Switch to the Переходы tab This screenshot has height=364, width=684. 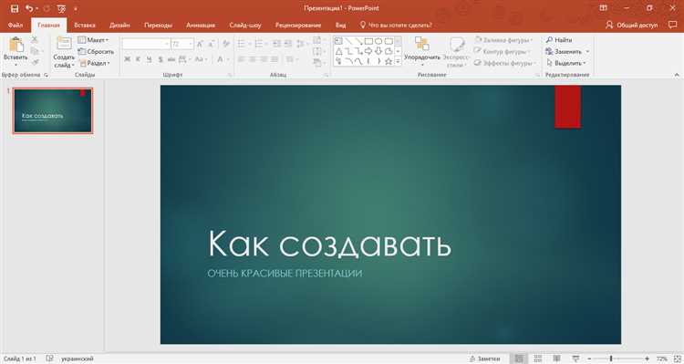coord(158,26)
